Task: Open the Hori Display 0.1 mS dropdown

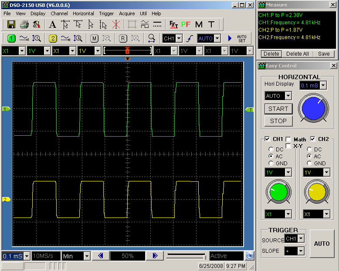Action: pos(323,86)
